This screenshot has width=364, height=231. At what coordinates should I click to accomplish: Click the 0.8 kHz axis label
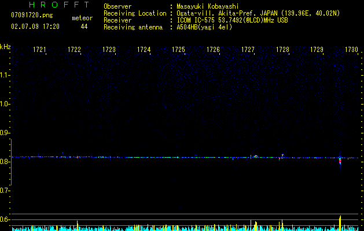coord(5,162)
